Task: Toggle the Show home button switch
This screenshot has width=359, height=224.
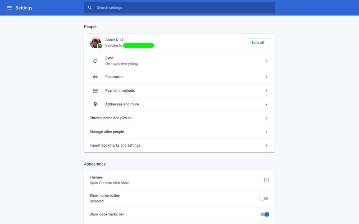Action: coord(264,199)
